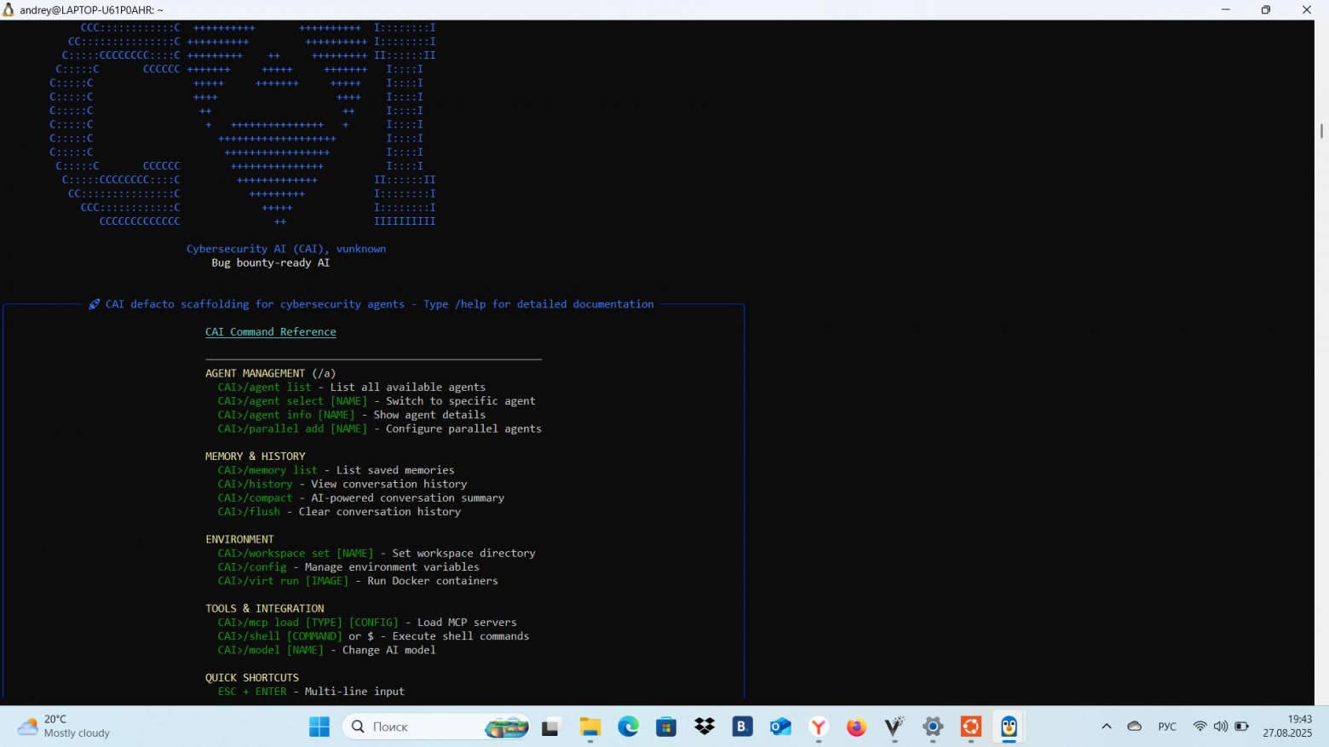The height and width of the screenshot is (747, 1329).
Task: Open the Dropbox taskbar icon
Action: click(705, 727)
